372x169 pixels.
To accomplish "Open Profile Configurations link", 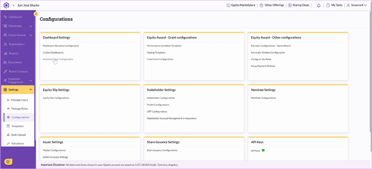I will 158,105.
